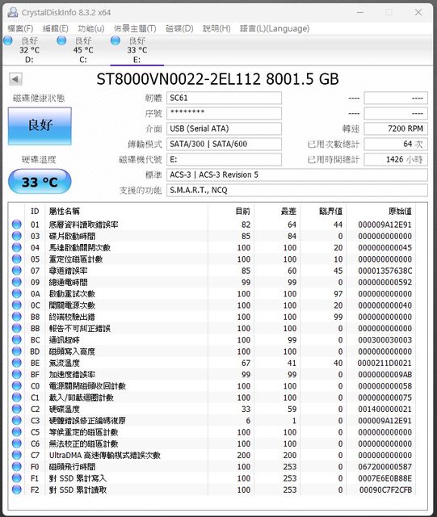Click the 33 °C temperature button
The image size is (437, 517).
[40, 182]
